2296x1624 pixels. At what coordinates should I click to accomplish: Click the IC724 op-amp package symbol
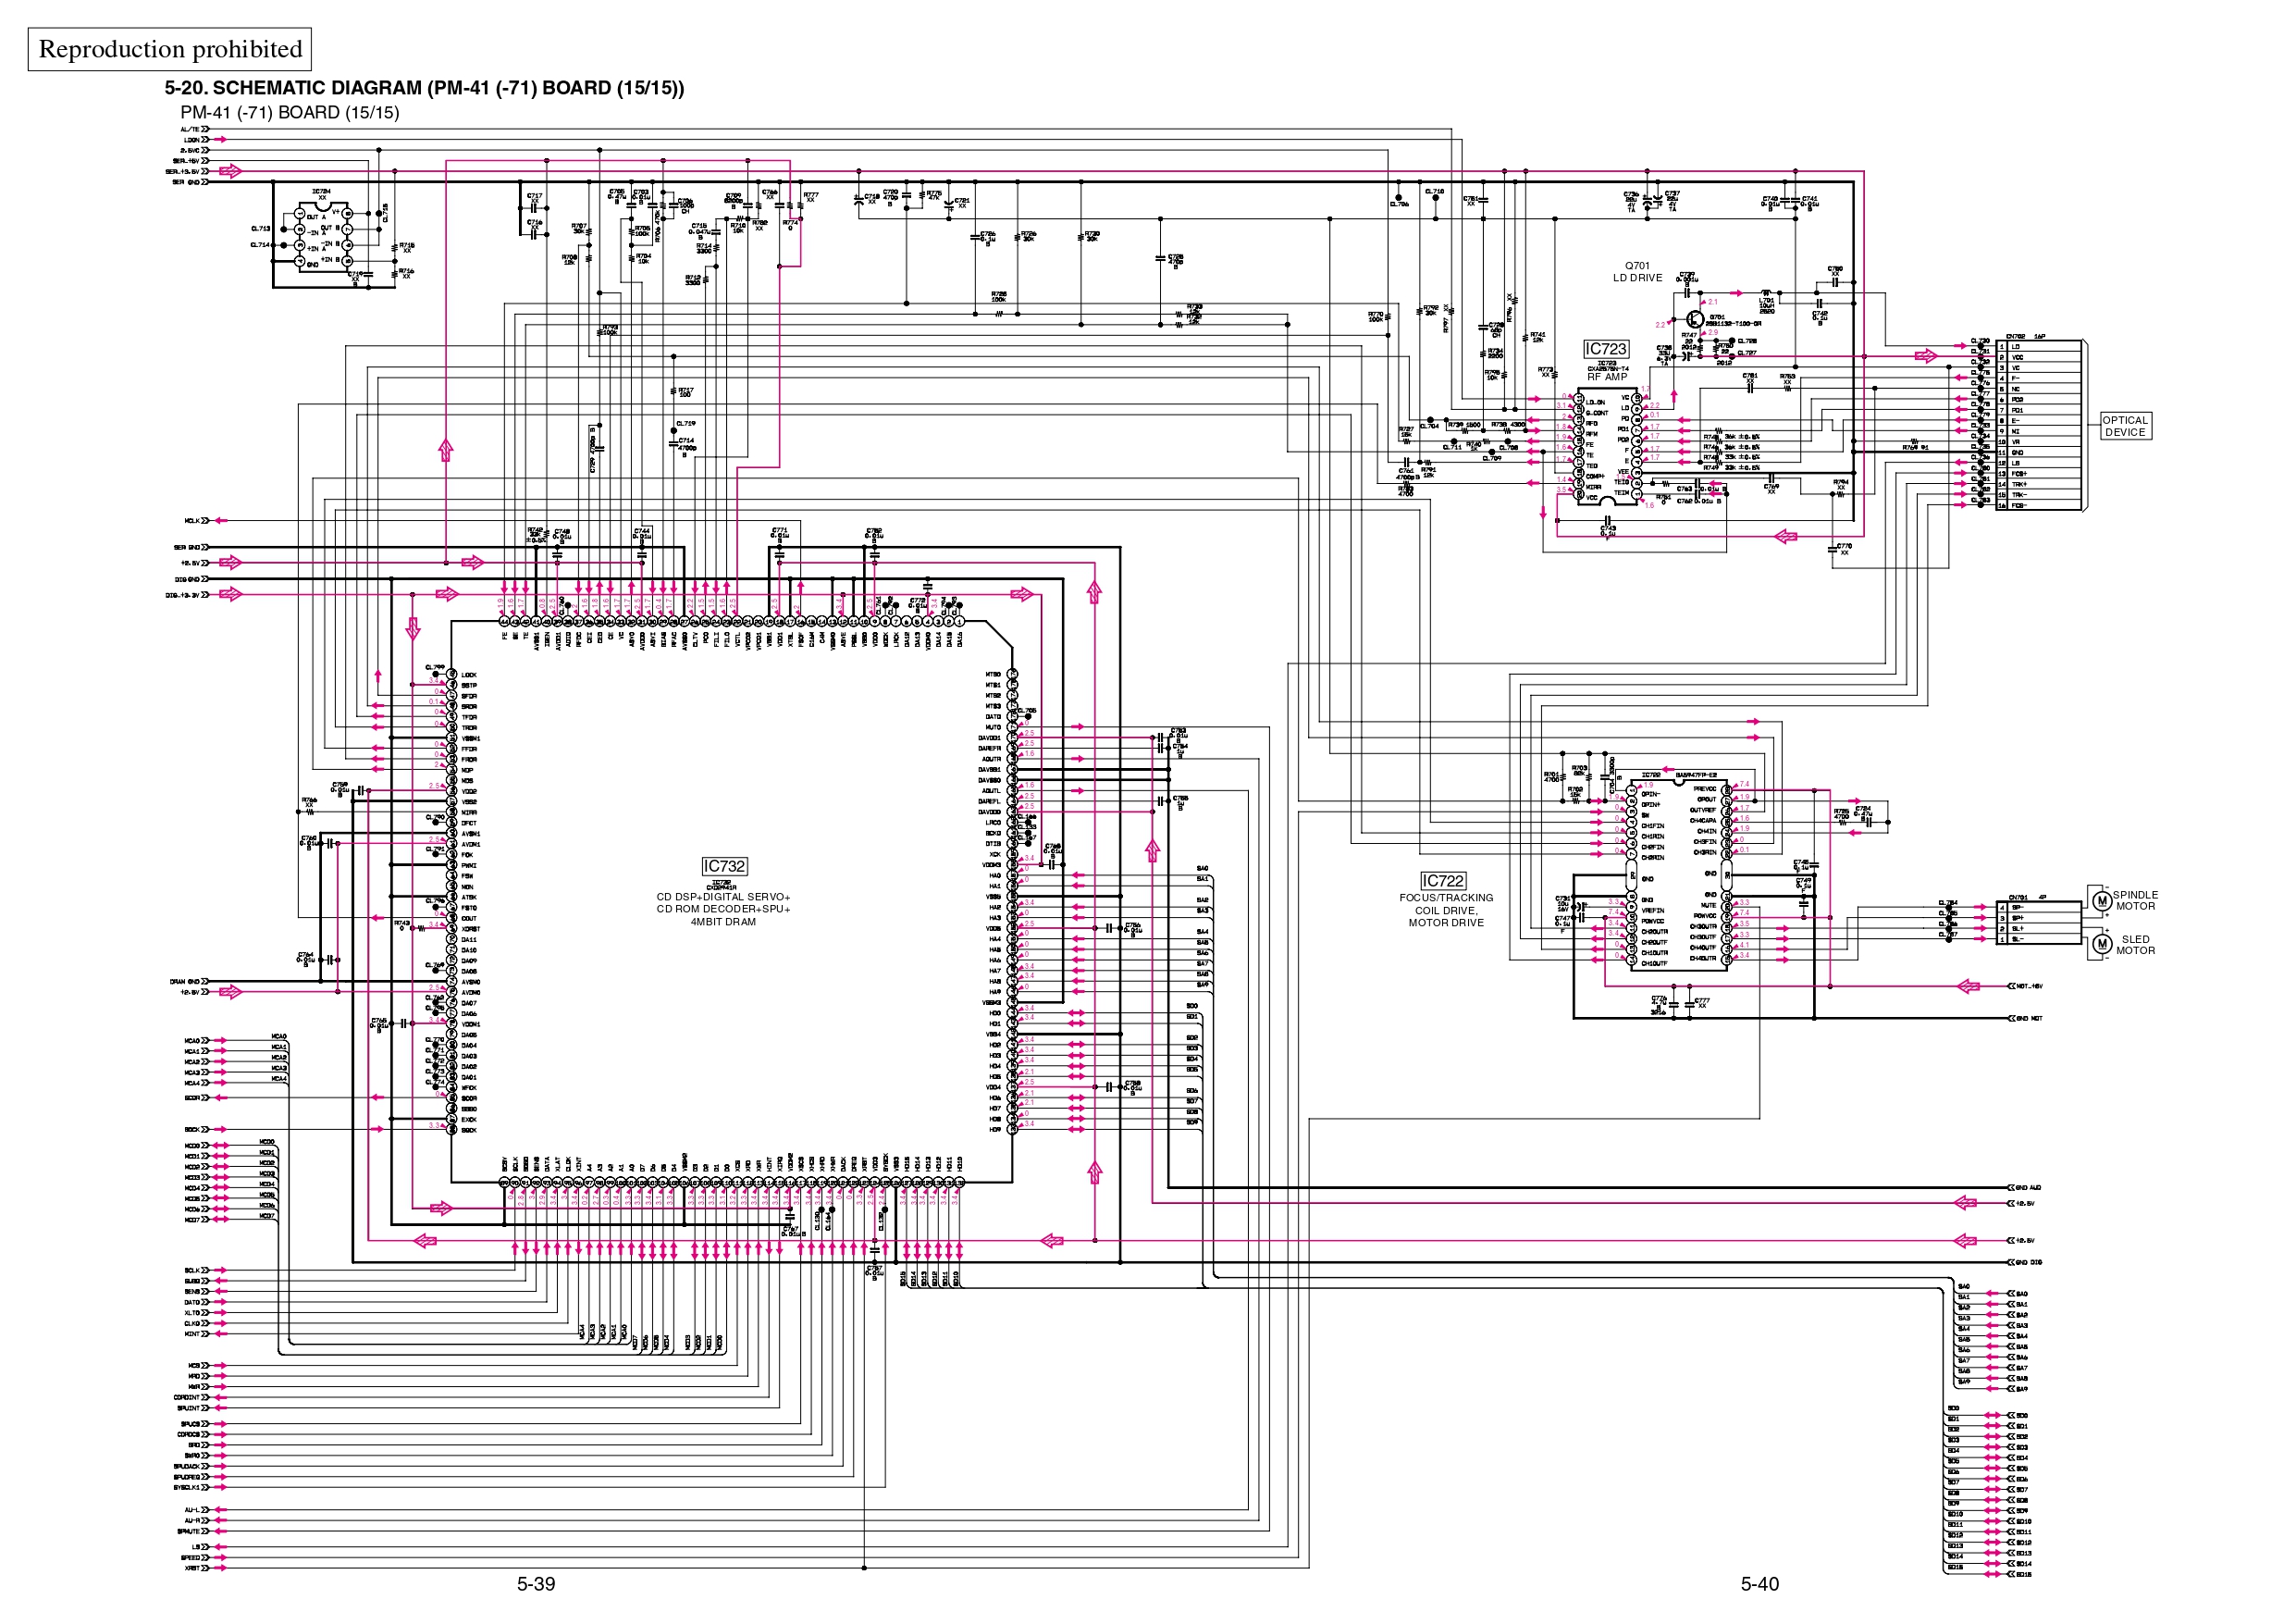pos(323,237)
